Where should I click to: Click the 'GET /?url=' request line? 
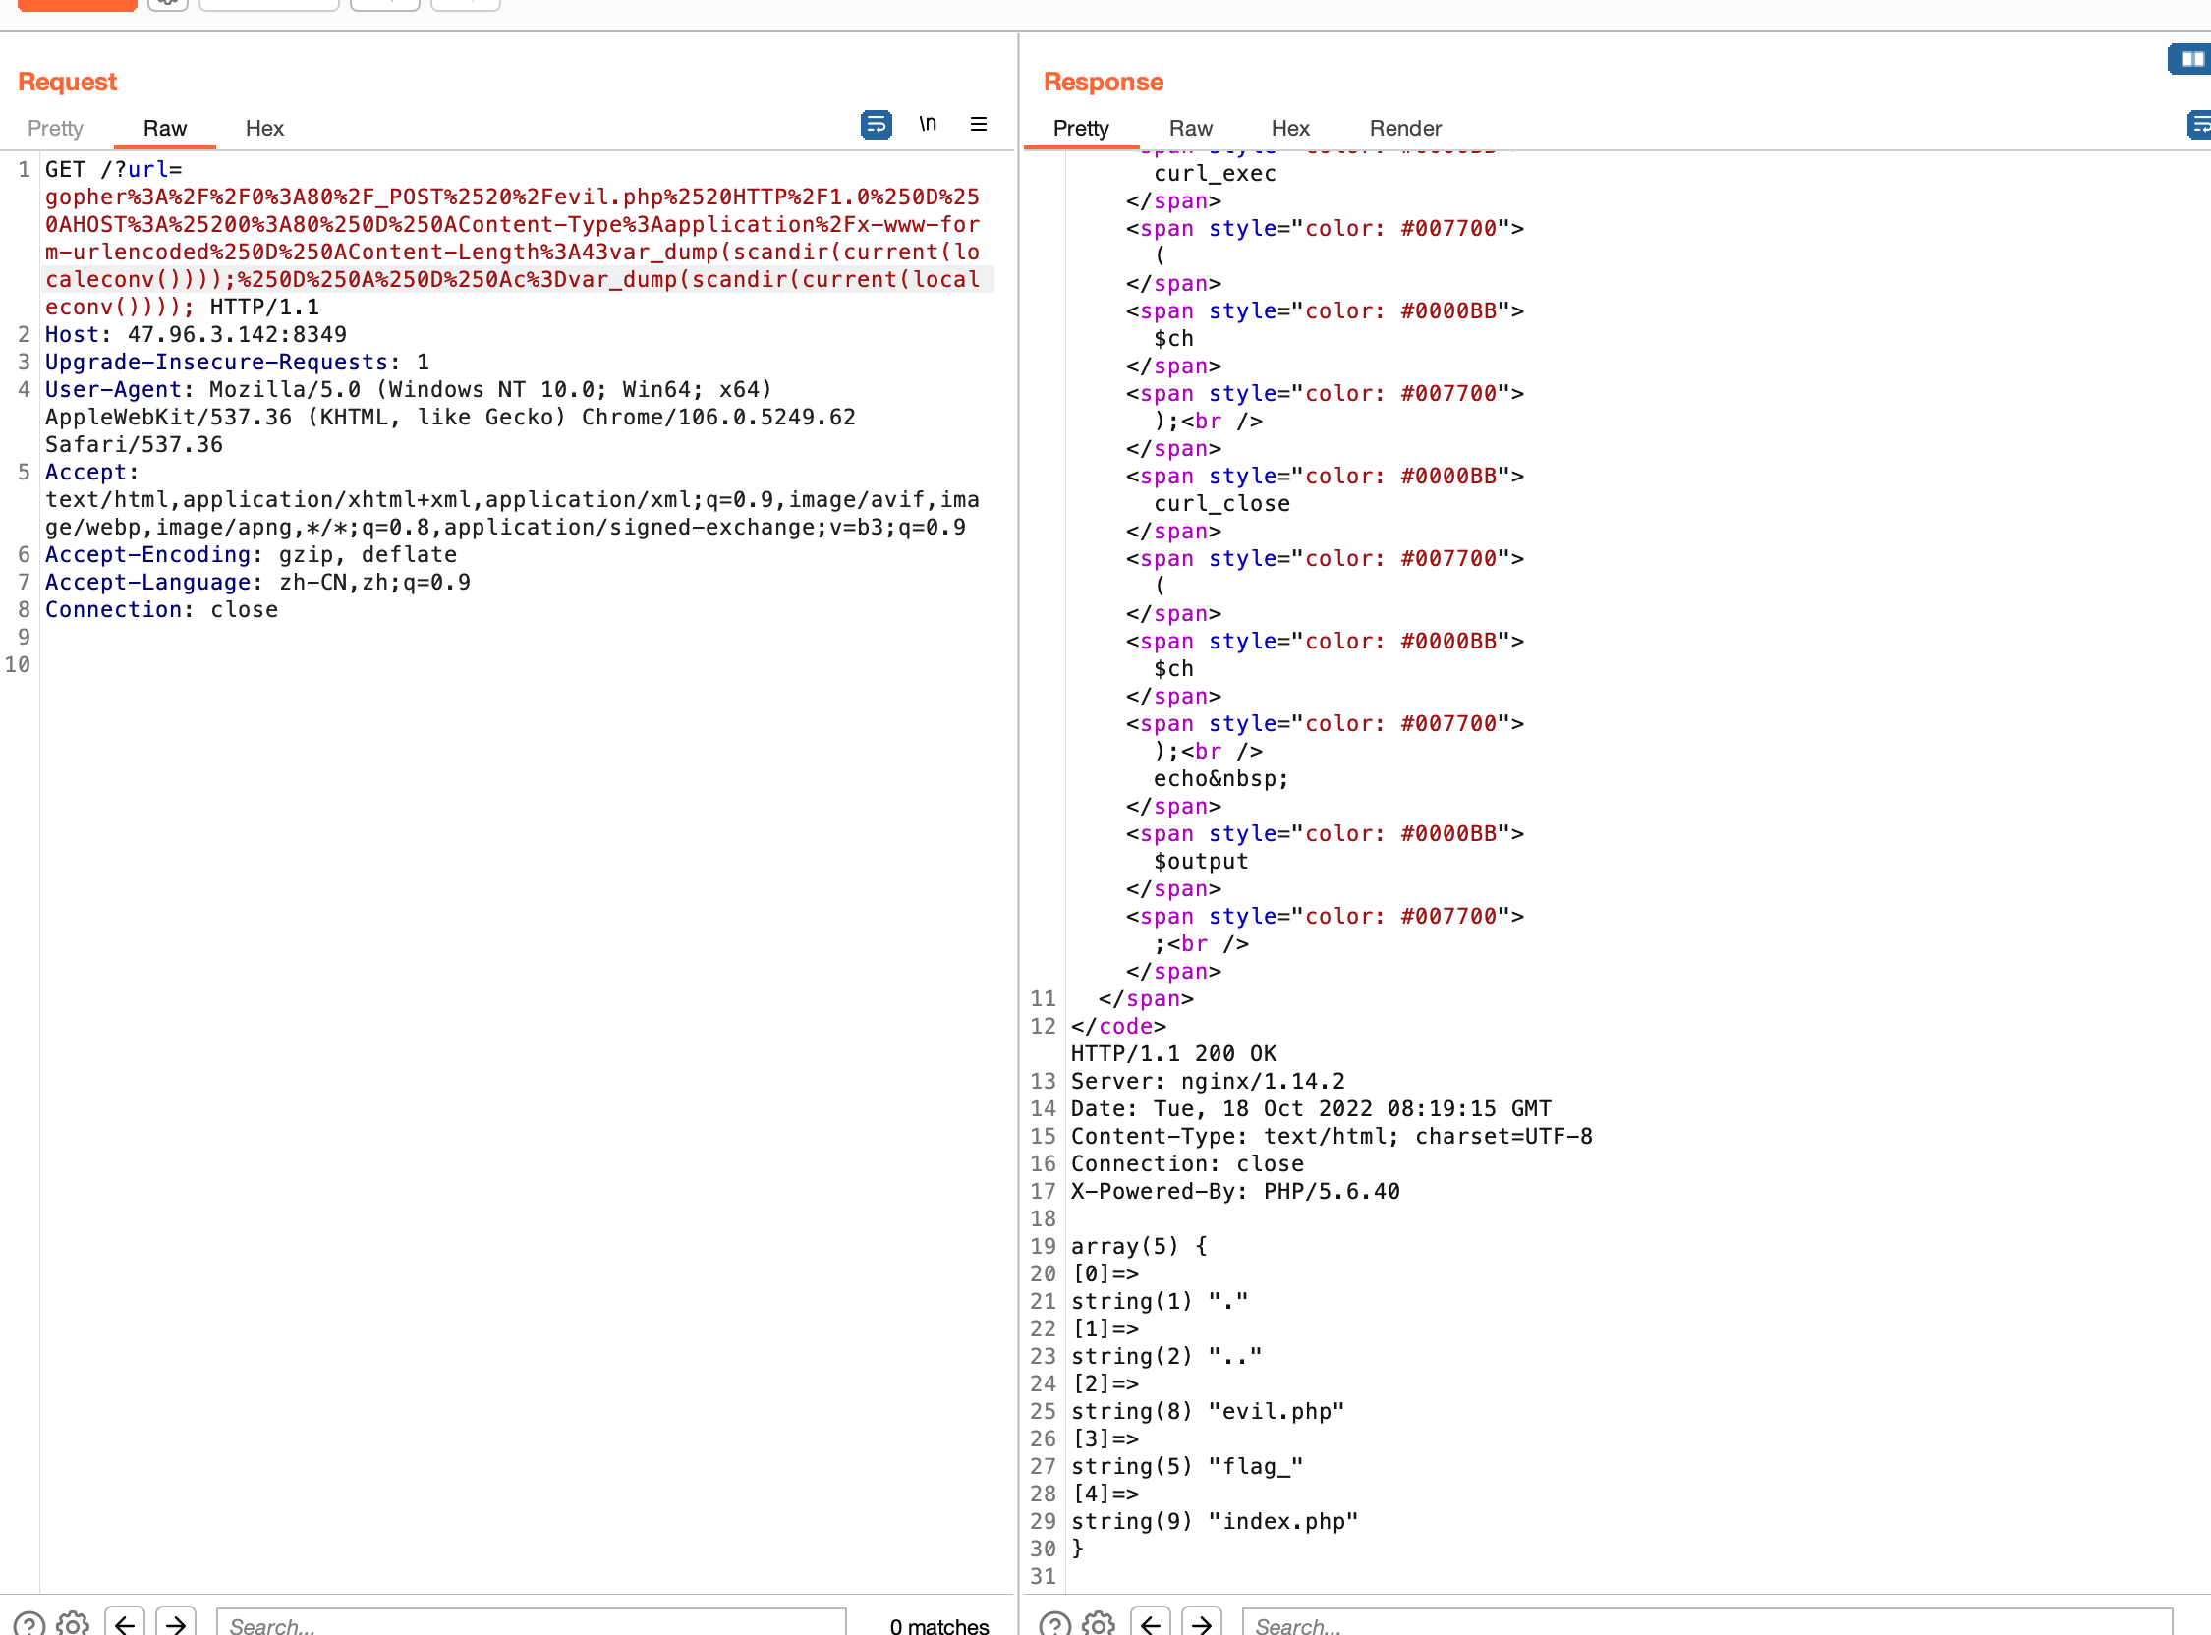pyautogui.click(x=114, y=169)
